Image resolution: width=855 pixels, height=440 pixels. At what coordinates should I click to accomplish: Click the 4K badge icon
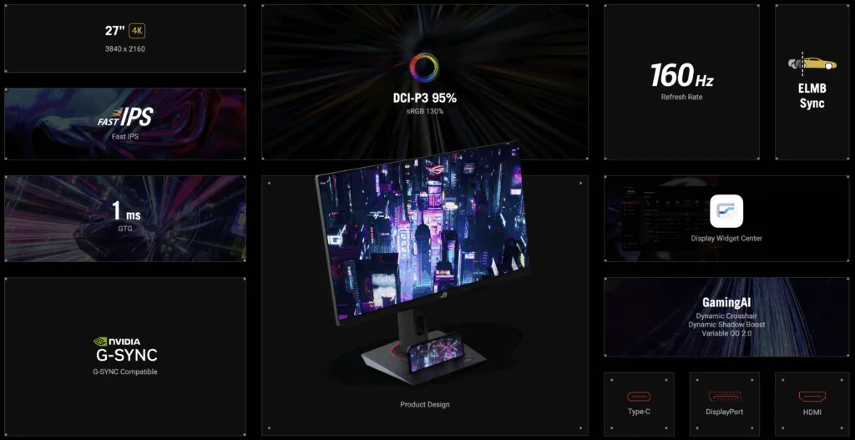click(x=137, y=31)
